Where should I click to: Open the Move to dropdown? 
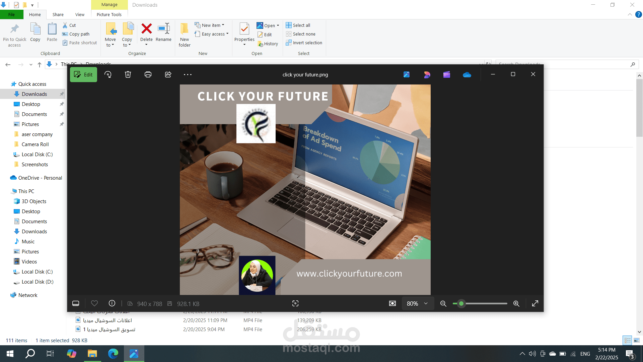pos(110,35)
